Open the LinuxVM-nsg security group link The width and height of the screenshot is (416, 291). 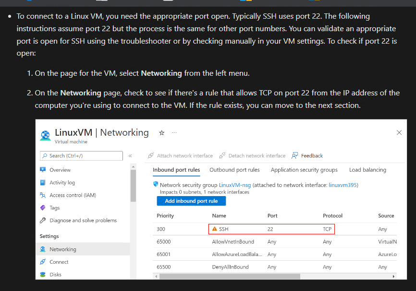coord(235,185)
